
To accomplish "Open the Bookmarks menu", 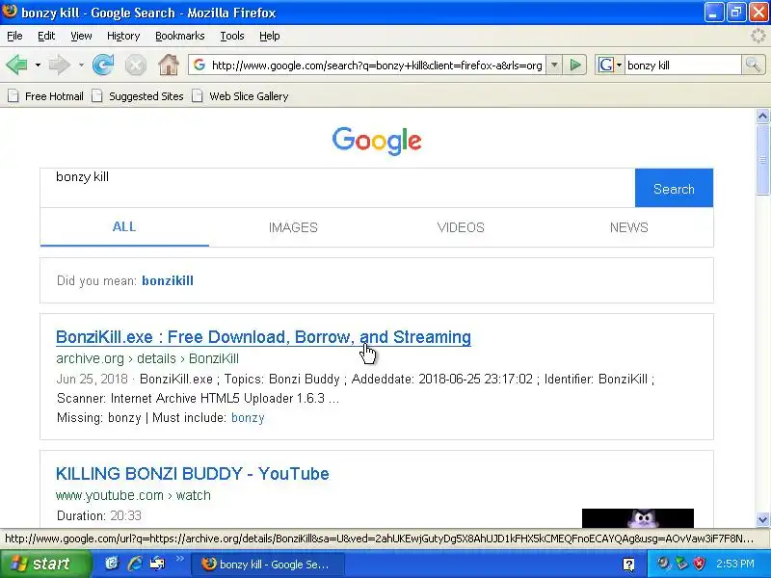I will [x=180, y=36].
